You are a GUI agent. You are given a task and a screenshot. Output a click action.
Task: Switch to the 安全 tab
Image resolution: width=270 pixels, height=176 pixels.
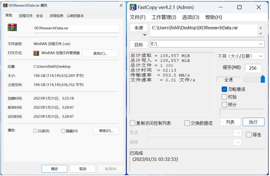[x=40, y=16]
